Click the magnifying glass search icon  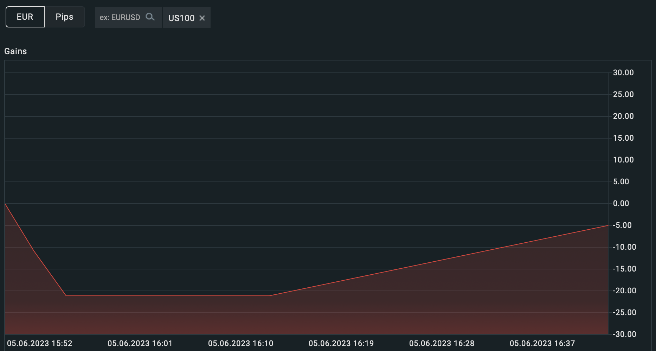[x=150, y=17]
